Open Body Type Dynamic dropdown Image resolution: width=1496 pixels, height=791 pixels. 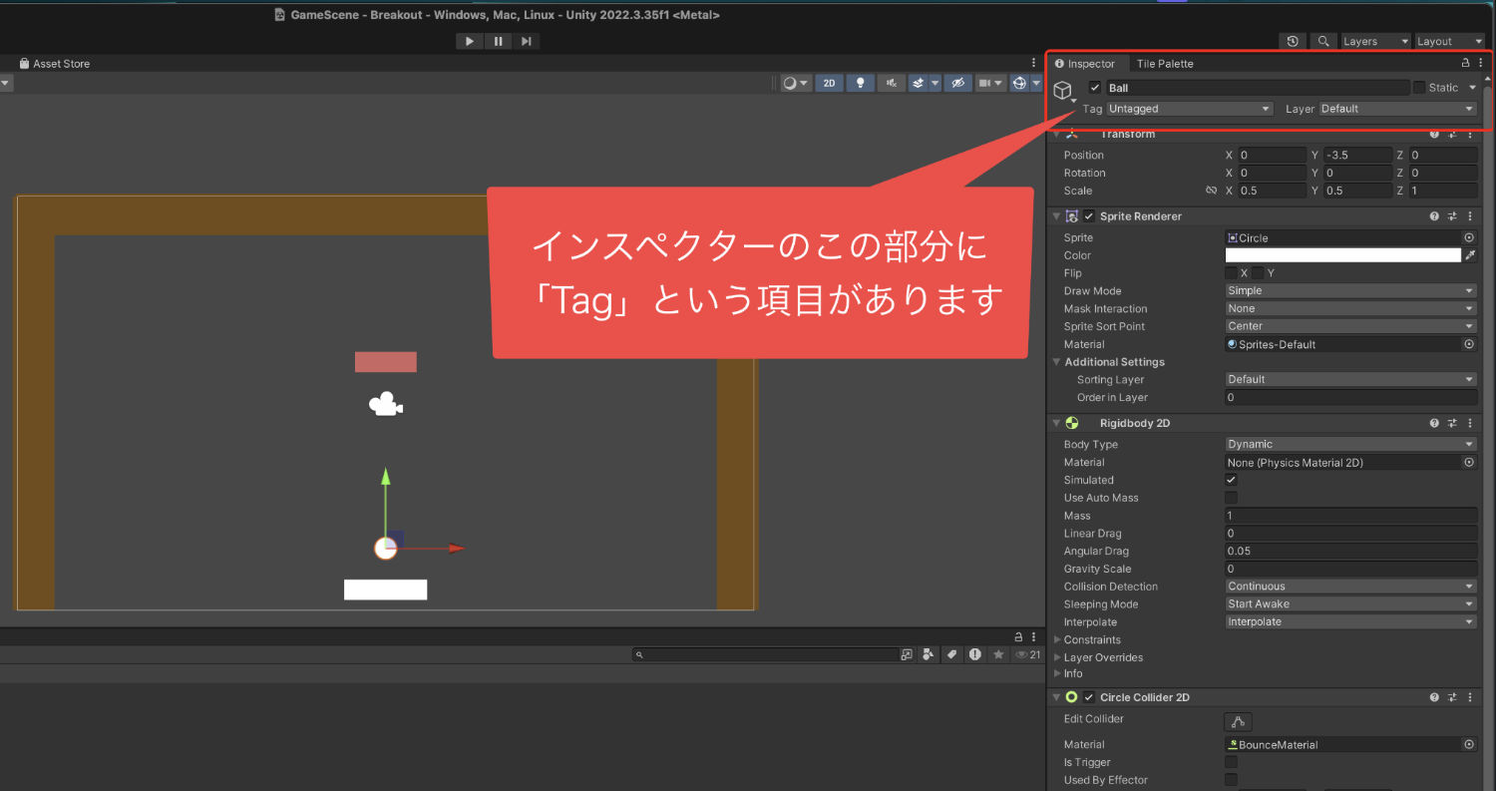point(1351,445)
